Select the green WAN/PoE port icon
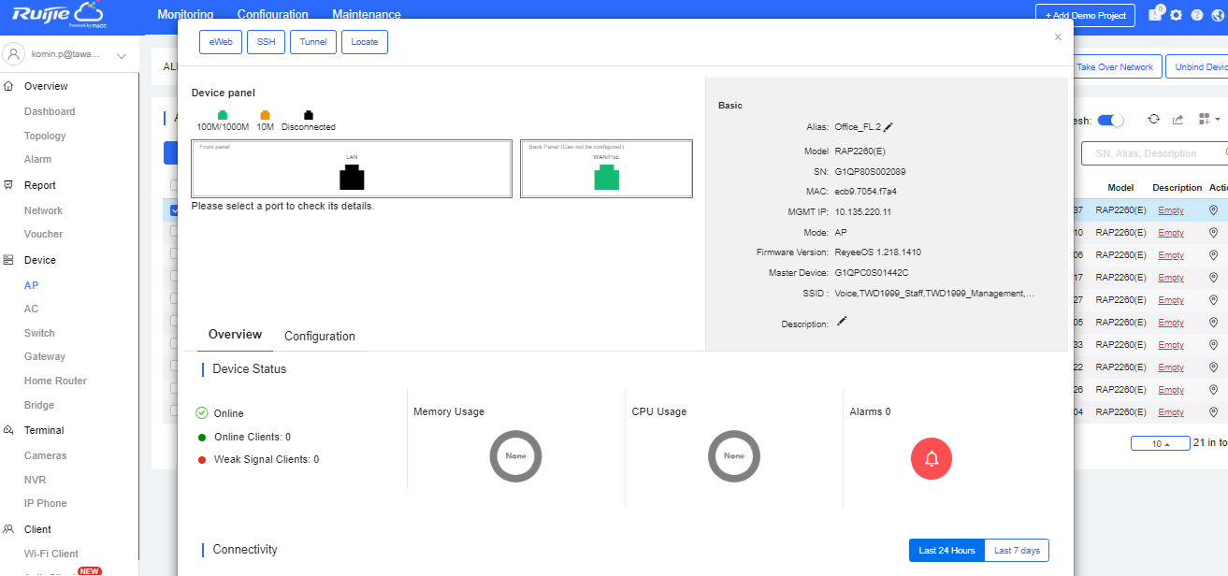 [x=606, y=177]
